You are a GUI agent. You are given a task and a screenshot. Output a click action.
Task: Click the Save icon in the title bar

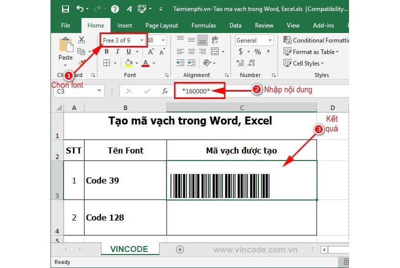pos(65,9)
